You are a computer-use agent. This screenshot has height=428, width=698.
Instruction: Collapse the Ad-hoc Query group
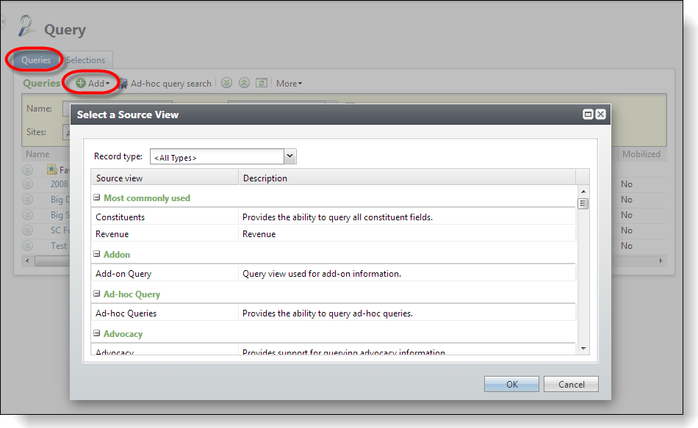point(97,294)
